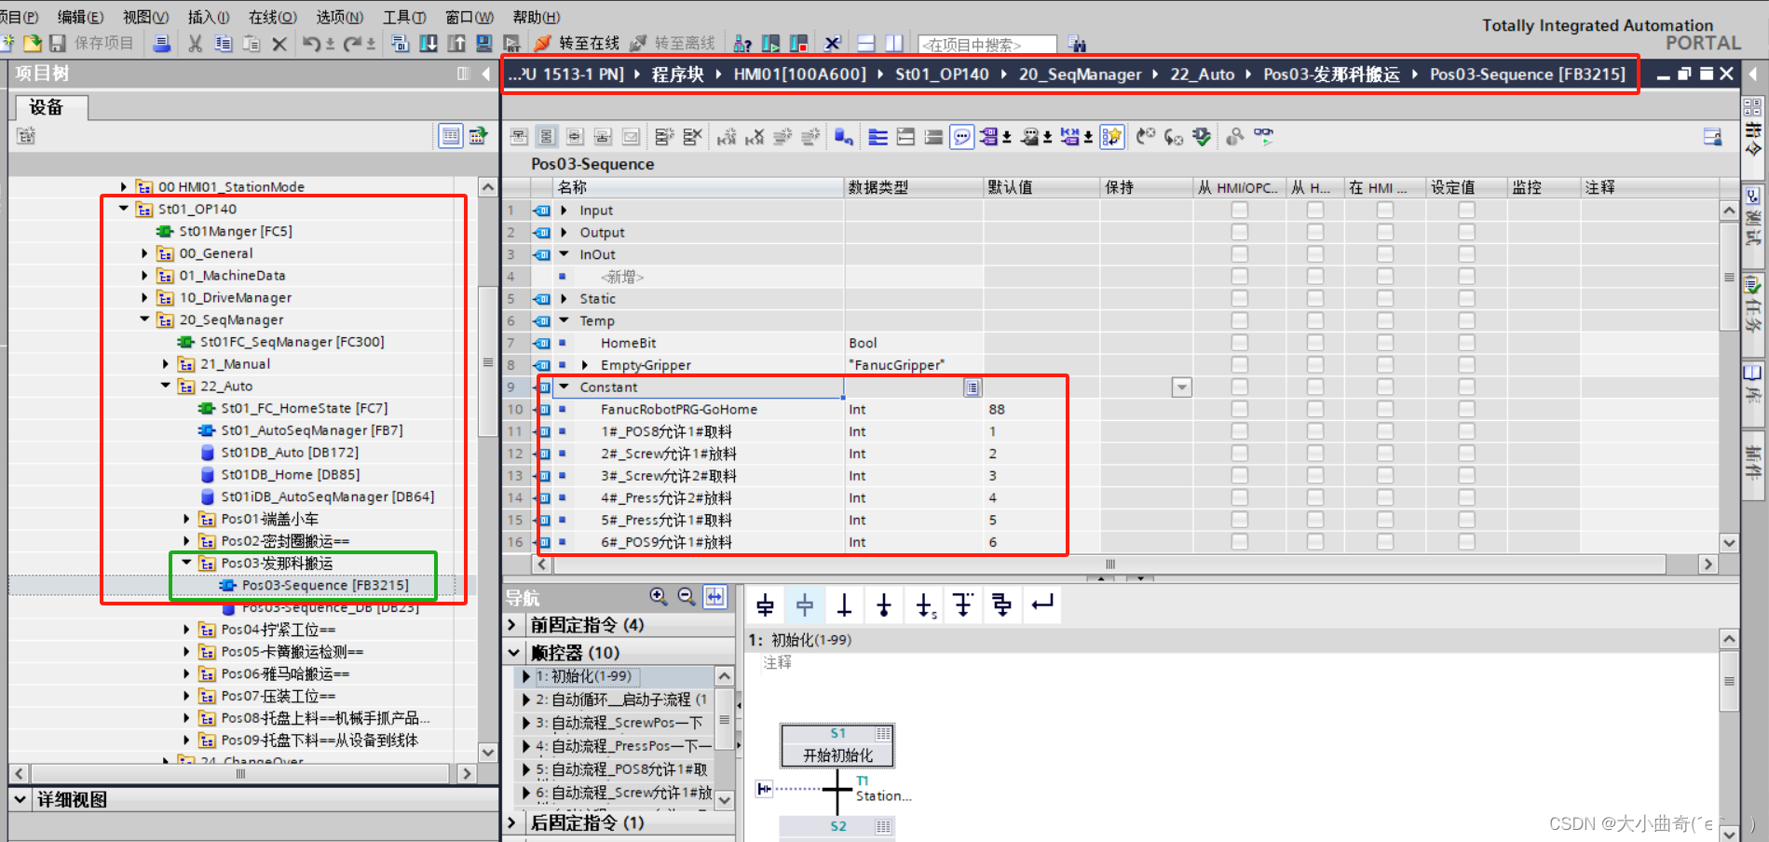Open St01_AutoSeqManager [FB7] block
The height and width of the screenshot is (842, 1769).
312,430
